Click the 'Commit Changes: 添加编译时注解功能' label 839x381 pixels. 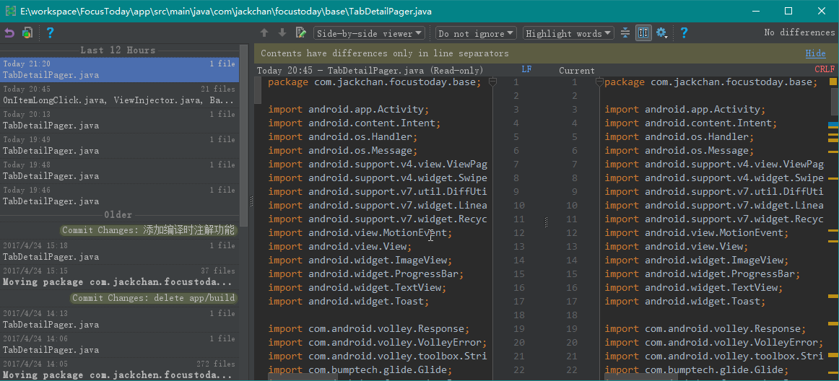(x=148, y=230)
